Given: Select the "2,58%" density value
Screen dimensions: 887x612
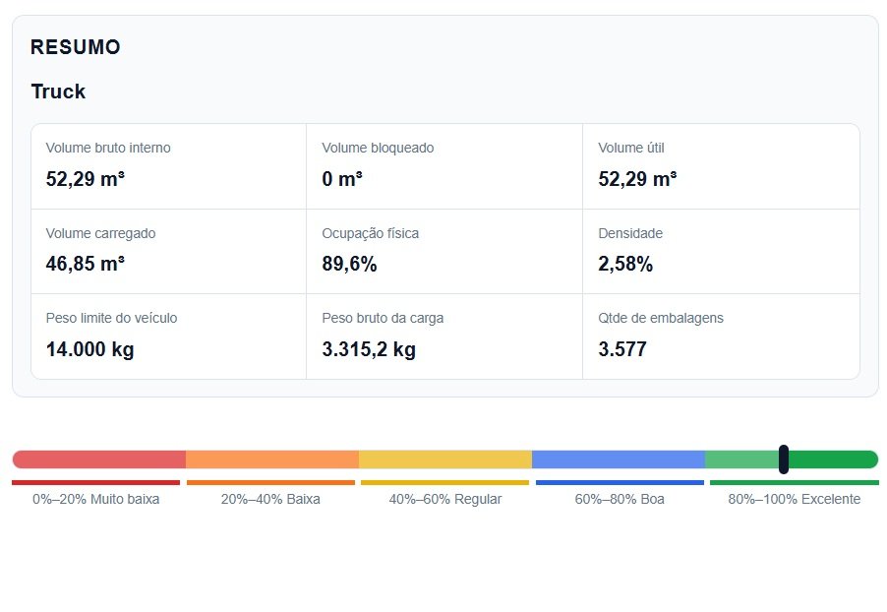Looking at the screenshot, I should point(625,264).
